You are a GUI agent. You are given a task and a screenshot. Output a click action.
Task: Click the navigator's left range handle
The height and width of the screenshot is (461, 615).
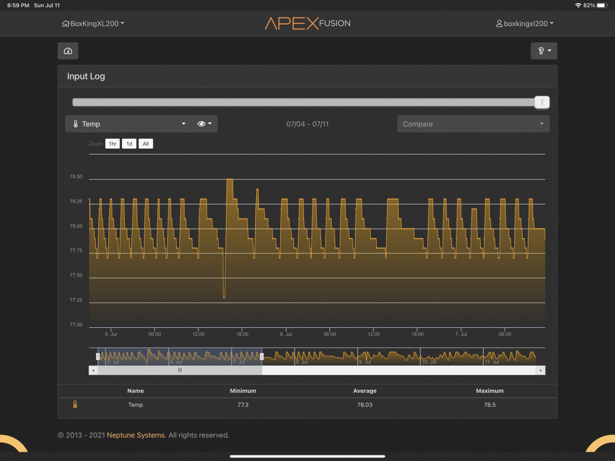click(x=98, y=356)
